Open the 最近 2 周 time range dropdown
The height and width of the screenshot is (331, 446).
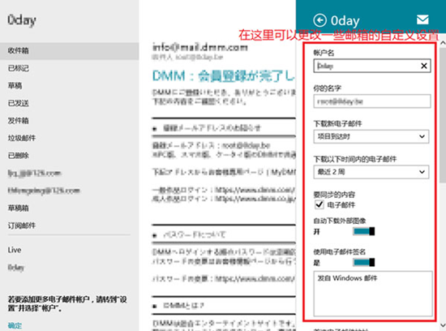pos(371,172)
